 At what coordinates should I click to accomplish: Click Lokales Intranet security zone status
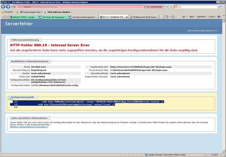tap(166, 155)
